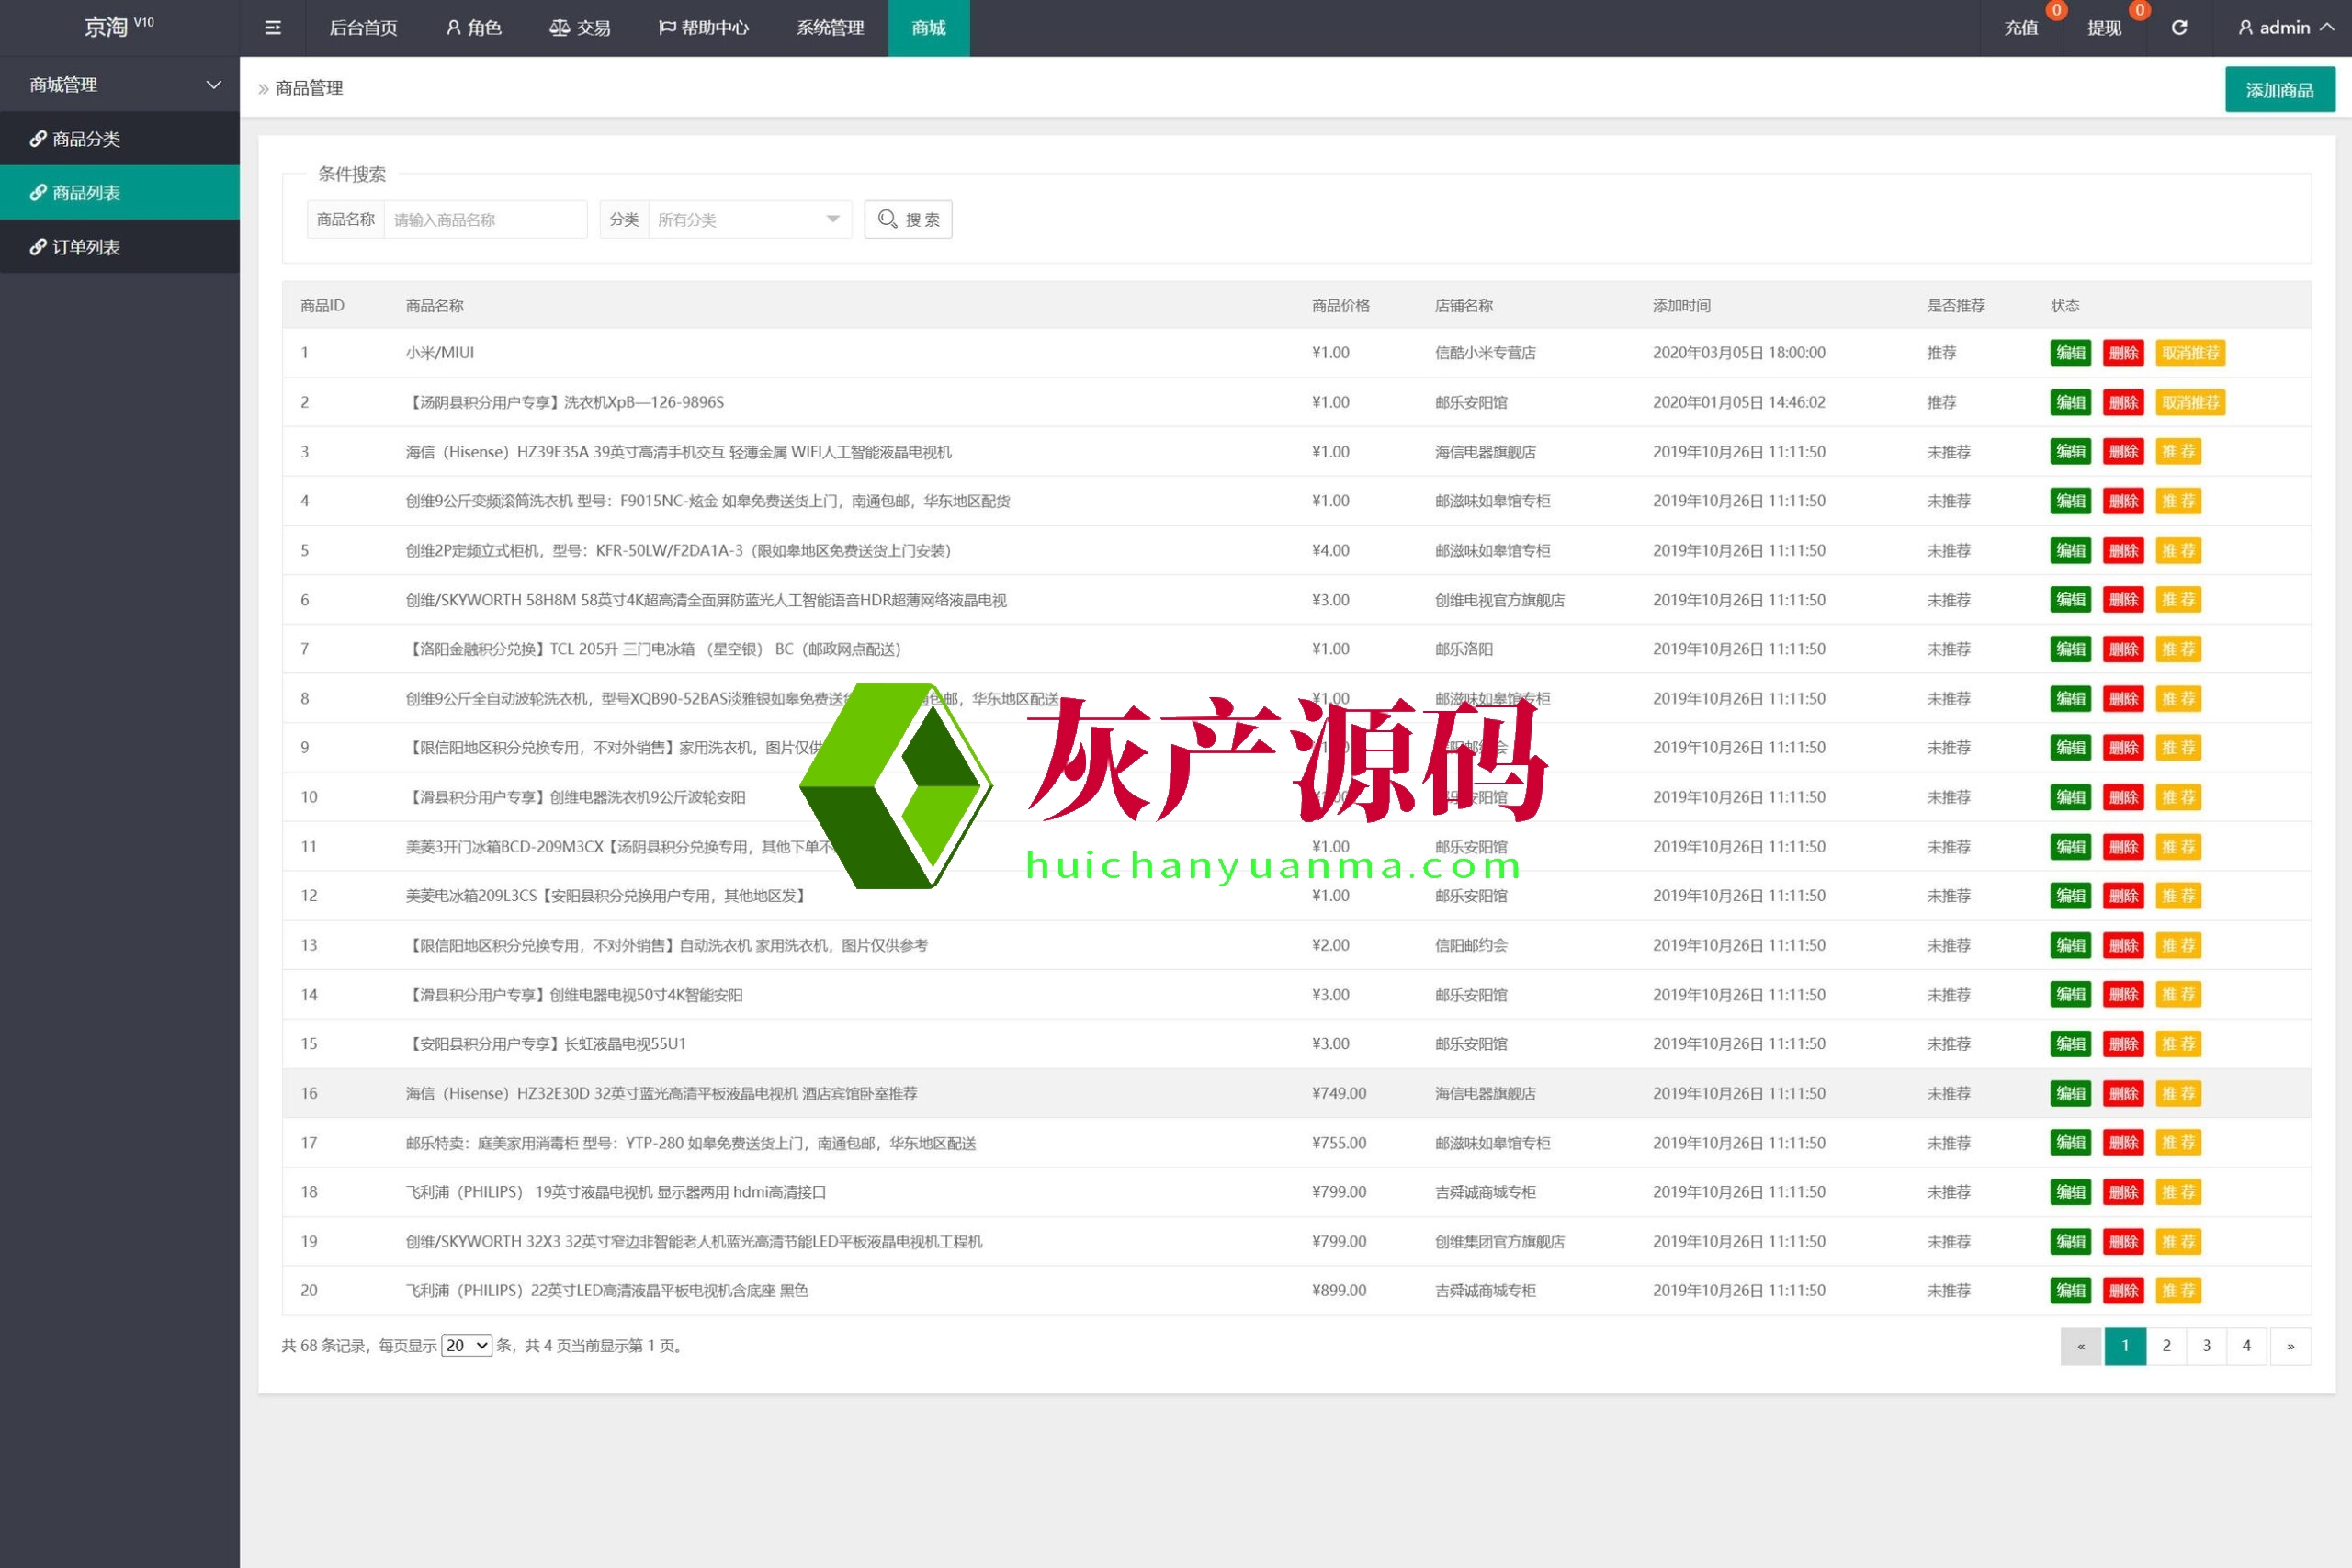Cancel recommendation for 小米/MIUI product
The height and width of the screenshot is (1568, 2352).
click(x=2190, y=353)
